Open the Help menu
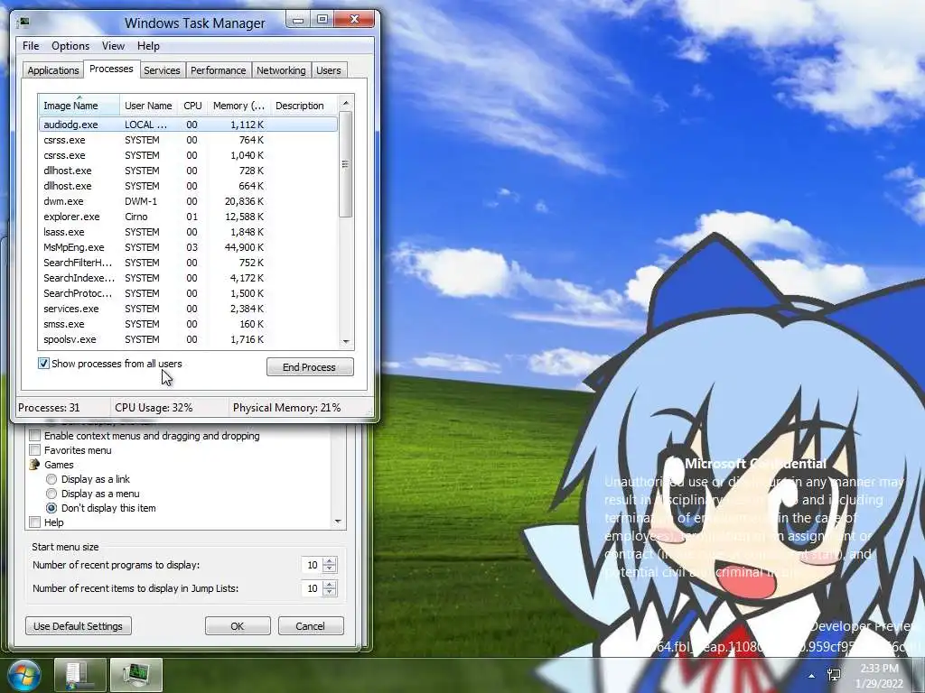This screenshot has height=693, width=925. point(148,46)
